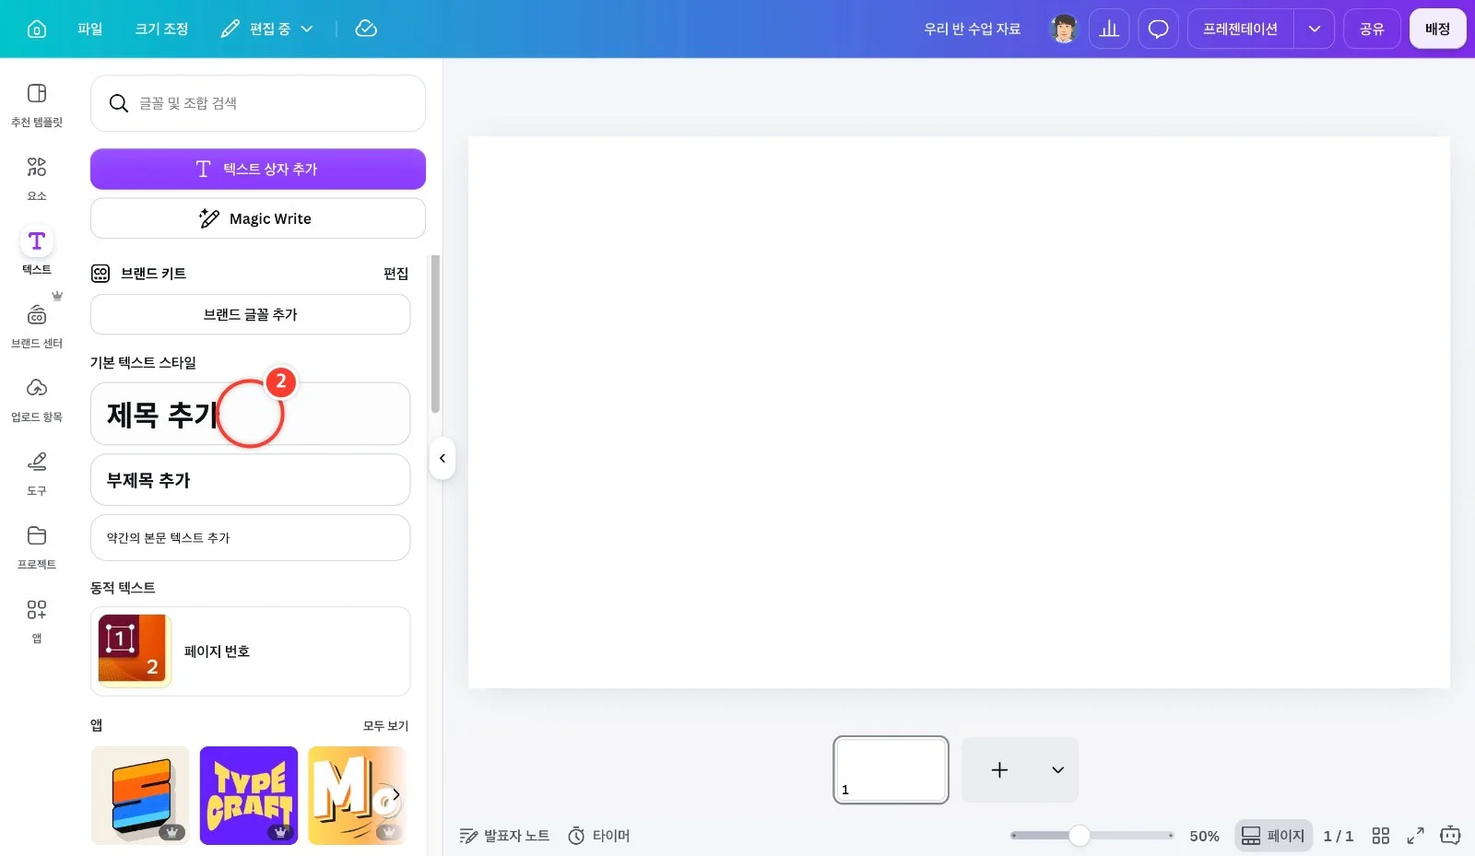Select the 텍스트 sidebar tab
This screenshot has height=856, width=1475.
click(x=37, y=252)
